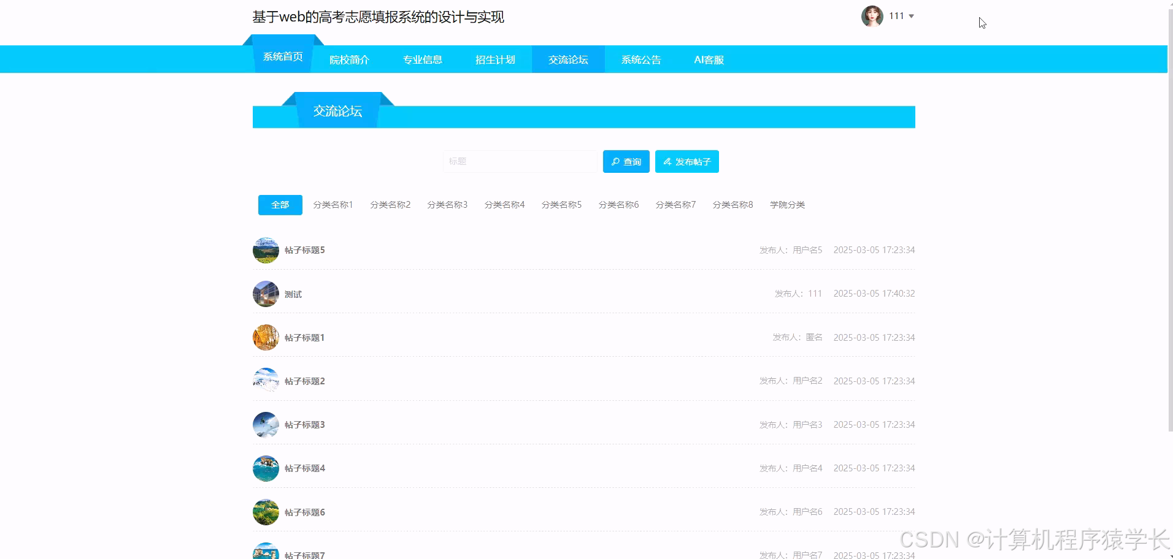Click the 标题 search input field
Screen dimensions: 1173x559
[519, 161]
